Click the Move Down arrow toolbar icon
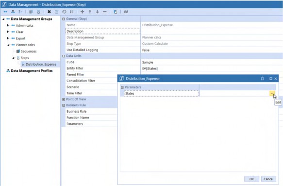 pyautogui.click(x=97, y=12)
